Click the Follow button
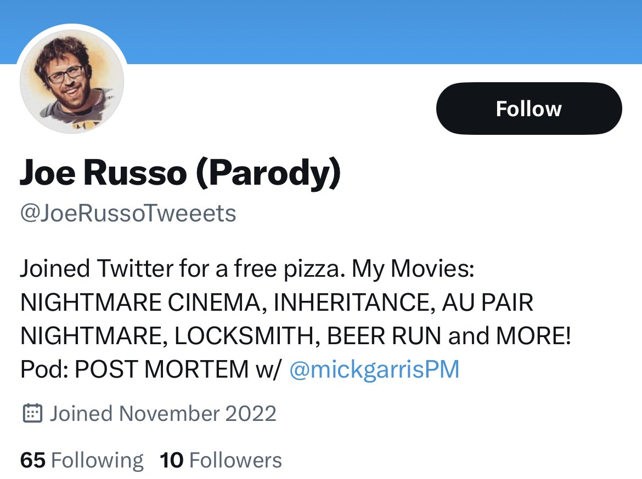This screenshot has width=642, height=479. tap(528, 108)
